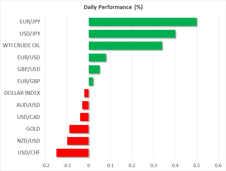Click the small green EUR/USD bar
The width and height of the screenshot is (226, 171).
(x=97, y=58)
